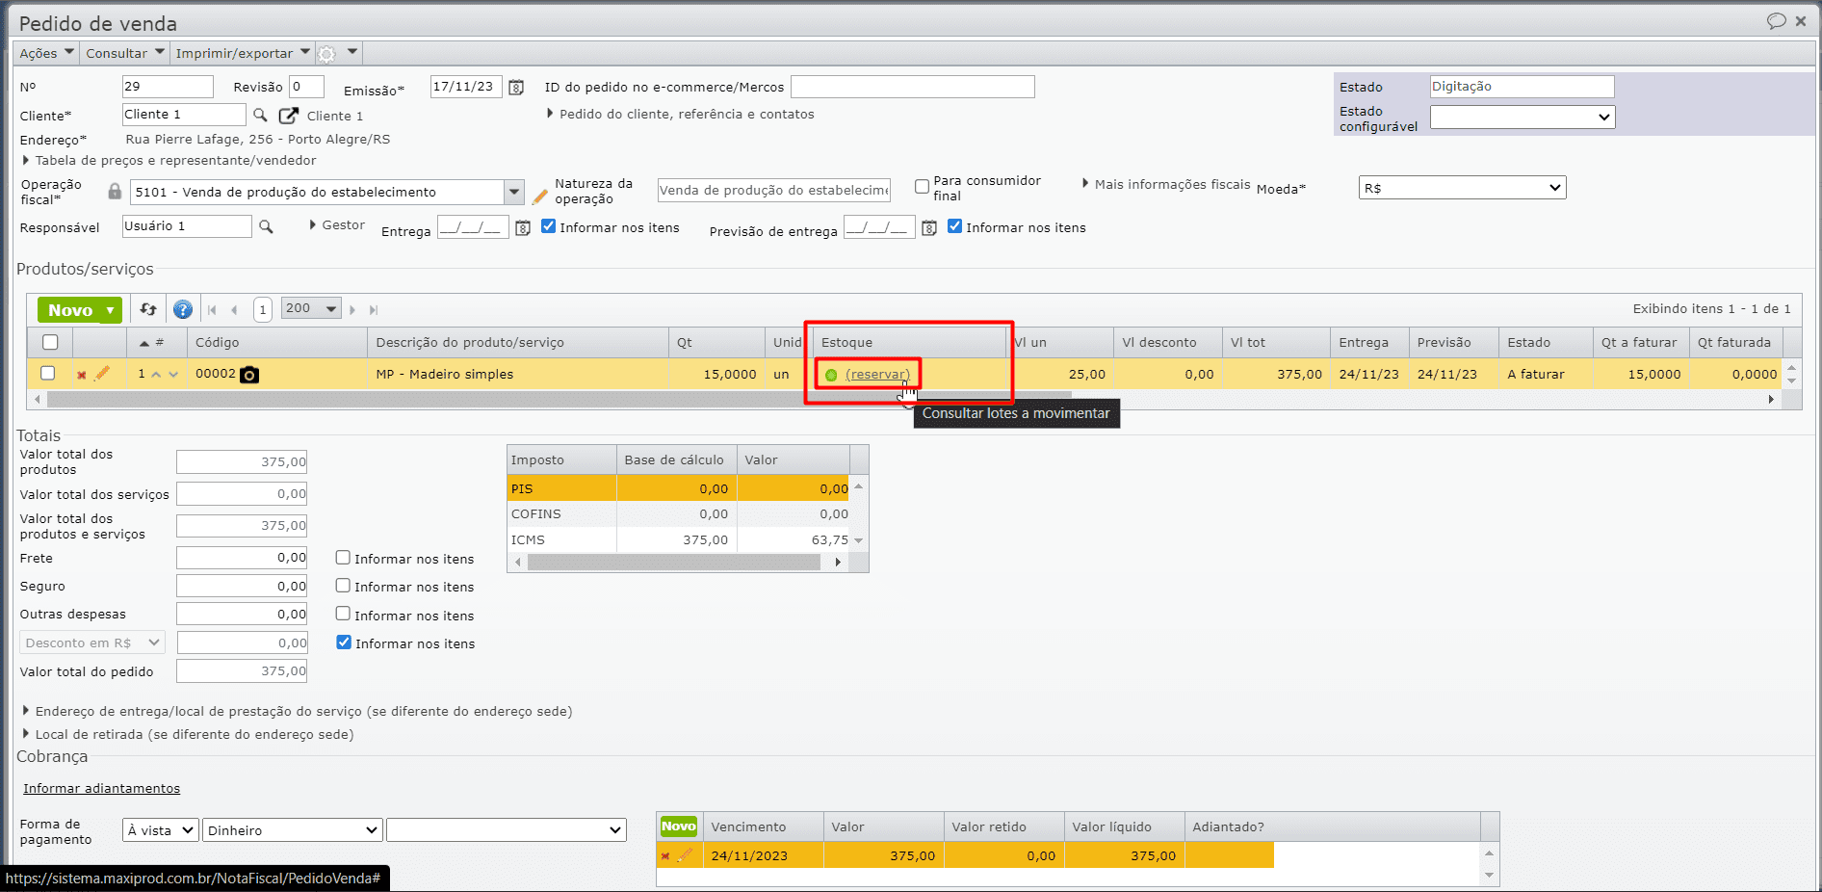Toggle Para consumidor final checkbox
The height and width of the screenshot is (892, 1822).
pyautogui.click(x=922, y=186)
